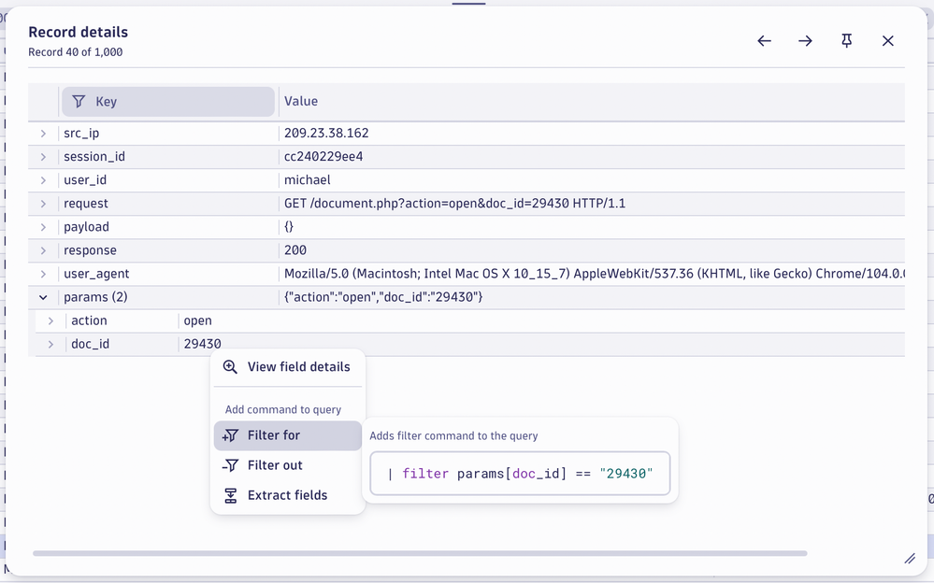Click the Extract fields icon

click(230, 495)
